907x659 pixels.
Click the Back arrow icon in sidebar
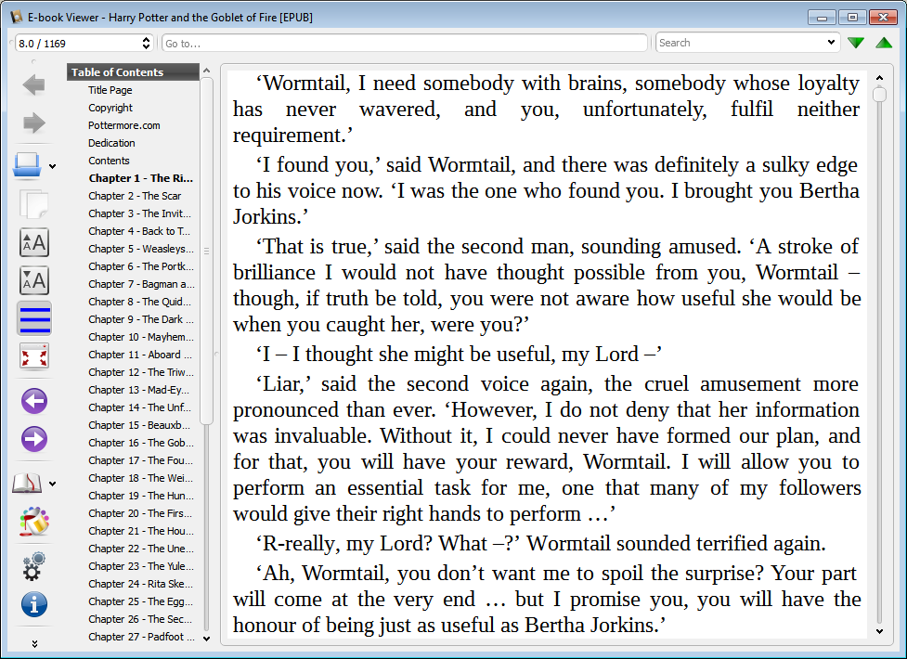pyautogui.click(x=33, y=85)
